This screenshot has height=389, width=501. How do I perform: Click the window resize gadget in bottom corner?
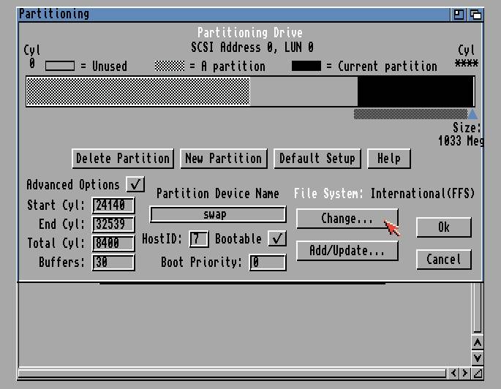[477, 373]
